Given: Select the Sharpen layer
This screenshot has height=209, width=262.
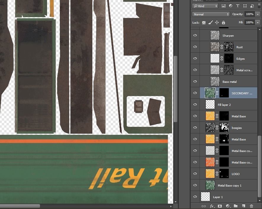Looking at the screenshot, I should click(229, 35).
